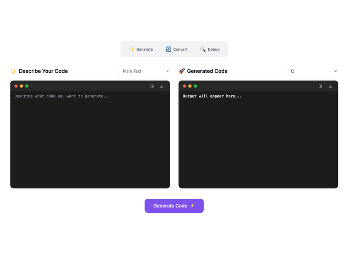This screenshot has width=347, height=260.
Task: Click inside the code description editor area
Action: [90, 139]
